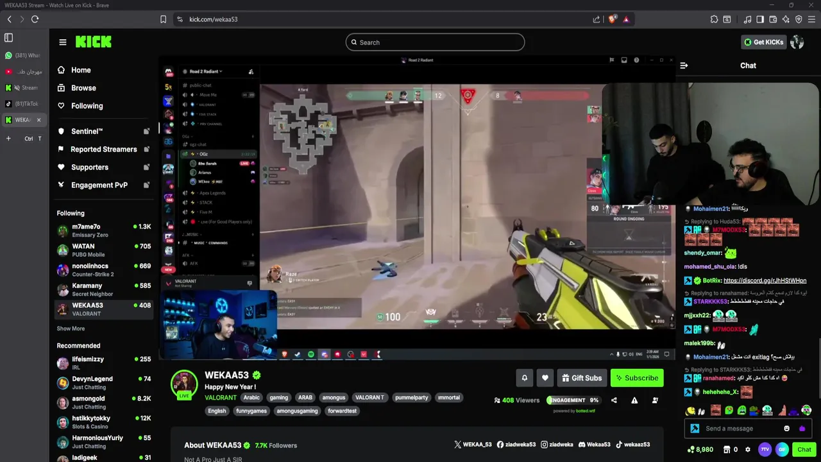
Task: Open Instagram ziadweka social link
Action: tap(557, 444)
